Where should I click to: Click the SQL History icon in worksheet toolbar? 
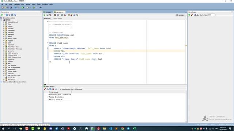pos(74,15)
